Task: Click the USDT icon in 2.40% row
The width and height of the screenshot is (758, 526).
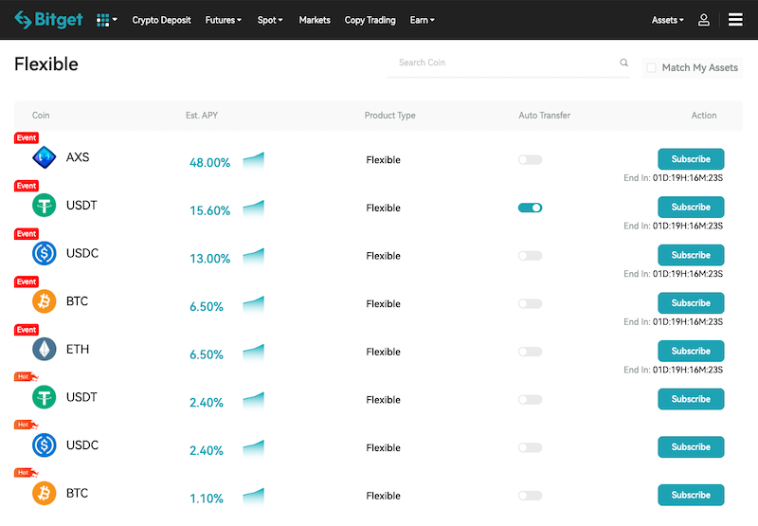Action: [x=44, y=397]
